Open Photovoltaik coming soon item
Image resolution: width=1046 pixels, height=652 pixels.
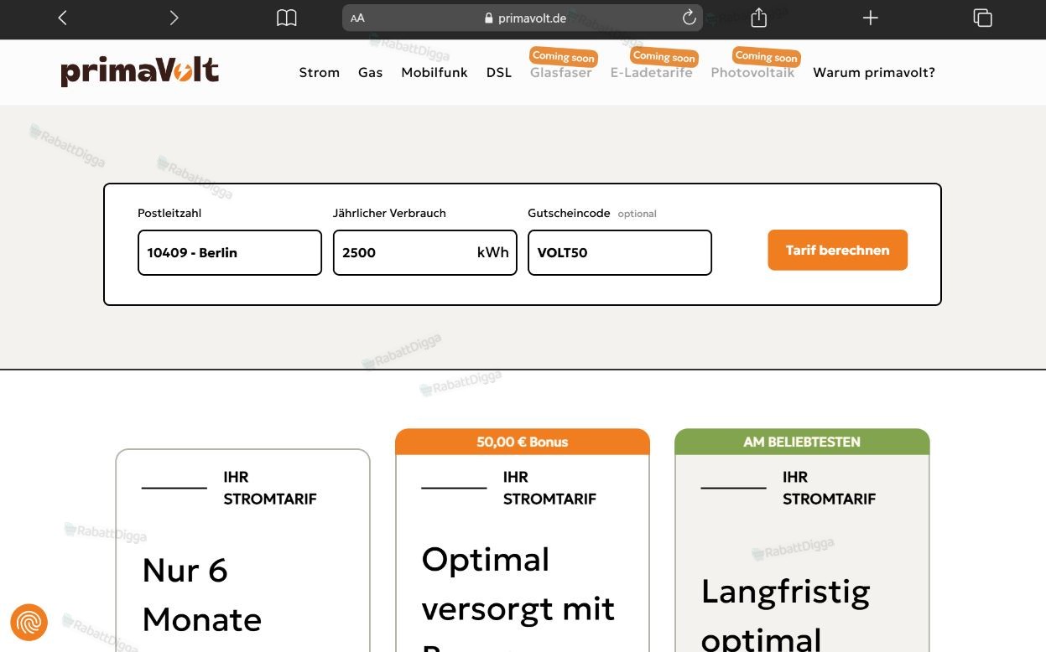pyautogui.click(x=752, y=72)
